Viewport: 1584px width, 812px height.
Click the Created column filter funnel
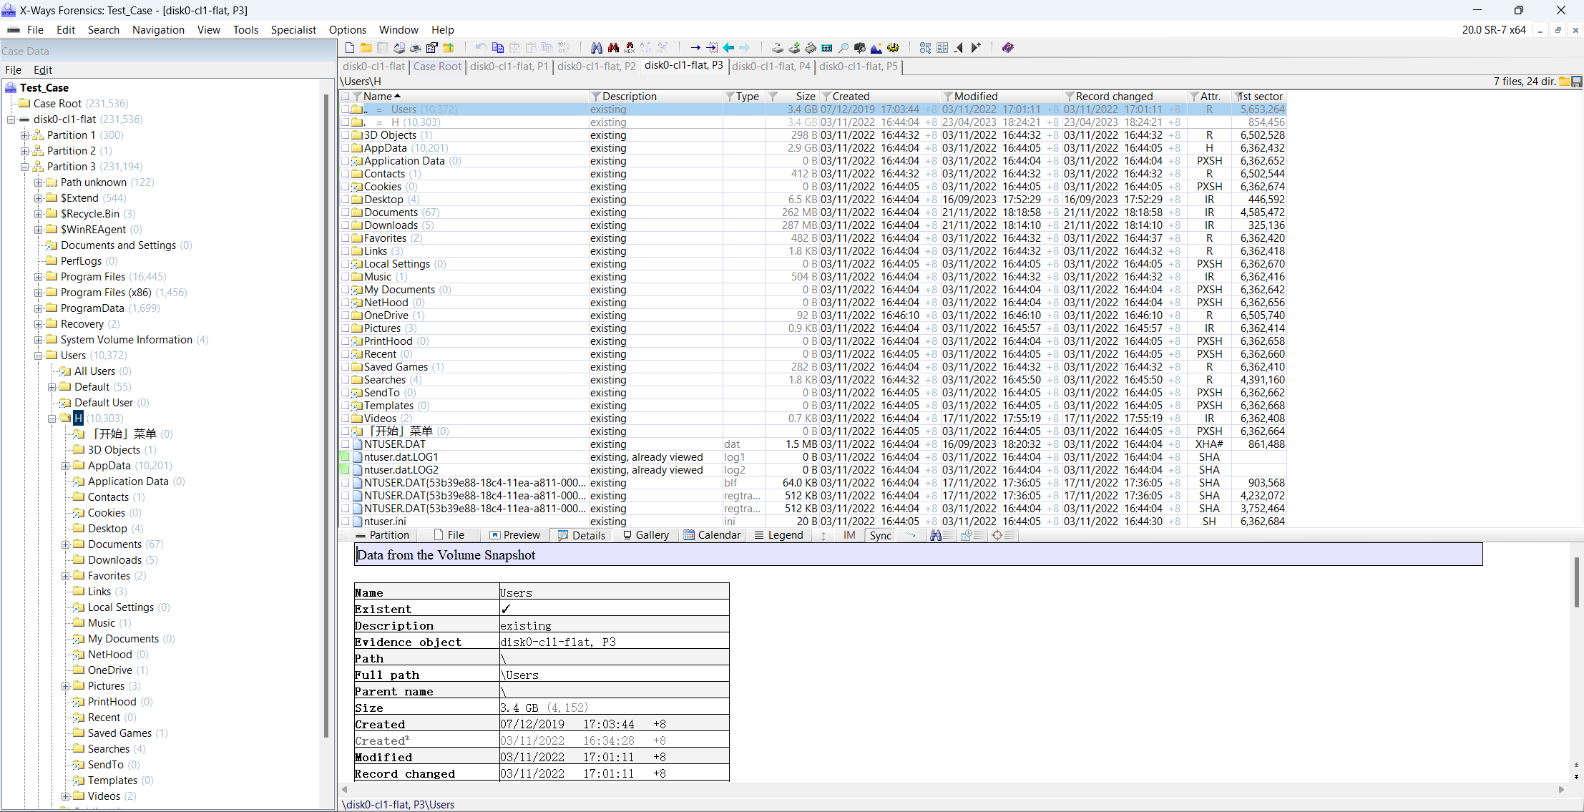[x=826, y=97]
